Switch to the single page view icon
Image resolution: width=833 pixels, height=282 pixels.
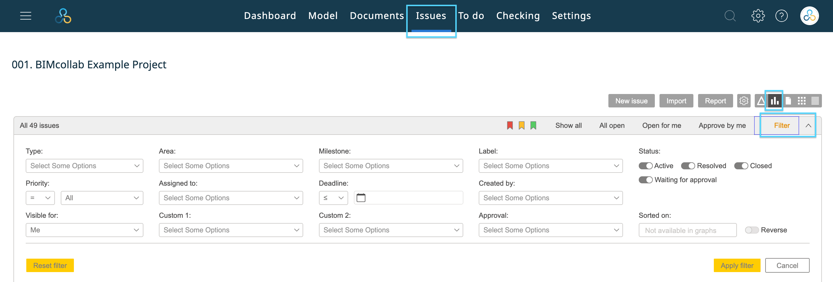tap(788, 101)
